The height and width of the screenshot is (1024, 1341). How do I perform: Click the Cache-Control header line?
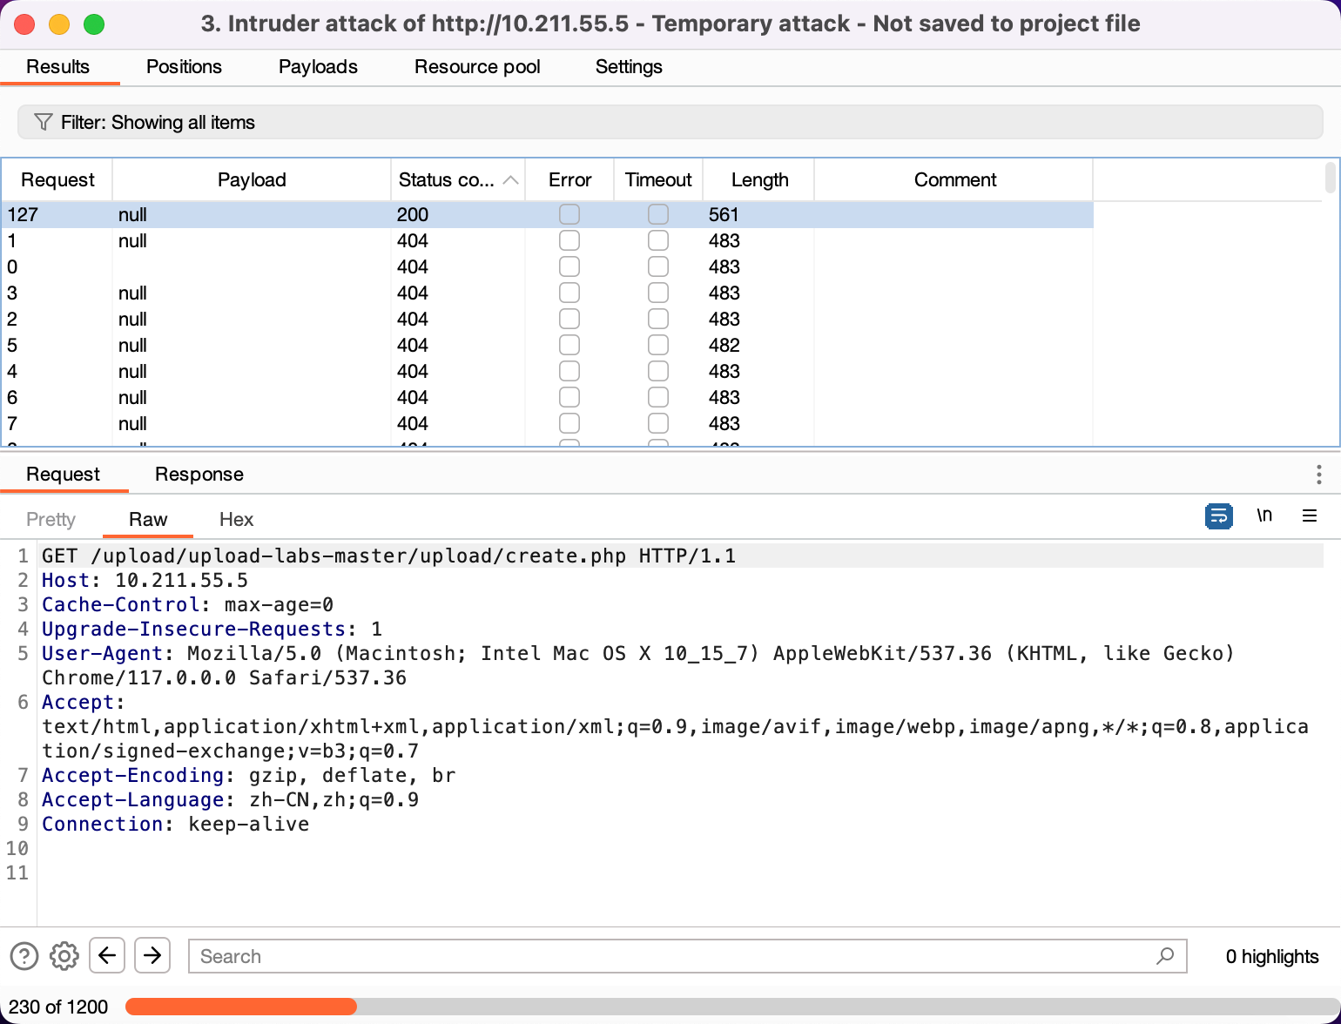coord(187,604)
